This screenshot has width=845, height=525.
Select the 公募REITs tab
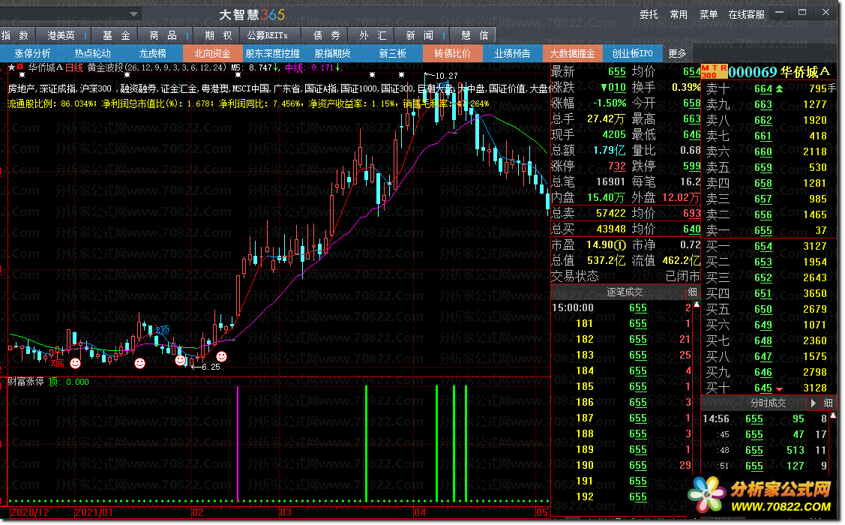[267, 35]
